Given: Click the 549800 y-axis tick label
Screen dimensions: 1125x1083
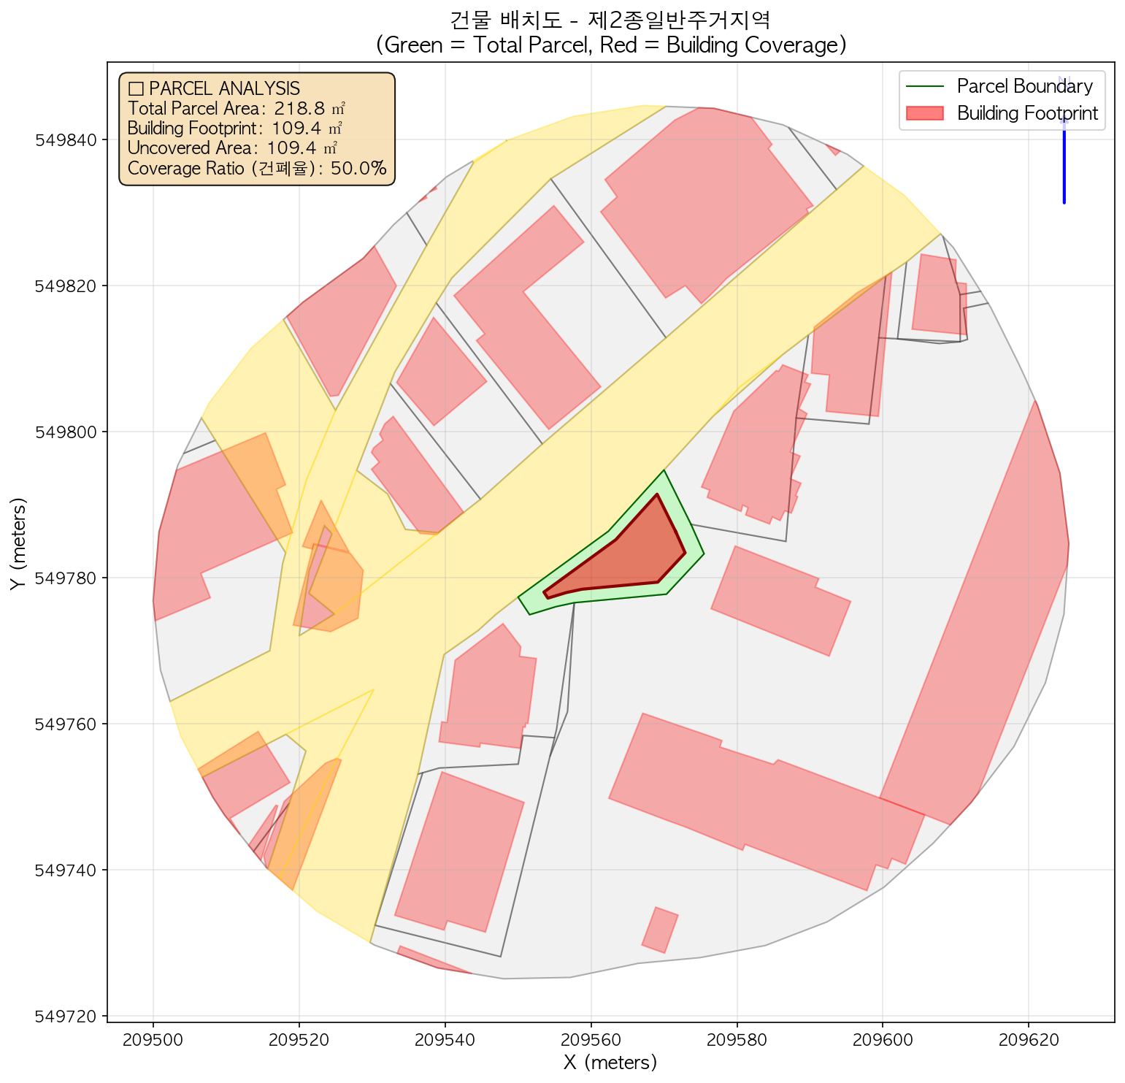Looking at the screenshot, I should [67, 432].
